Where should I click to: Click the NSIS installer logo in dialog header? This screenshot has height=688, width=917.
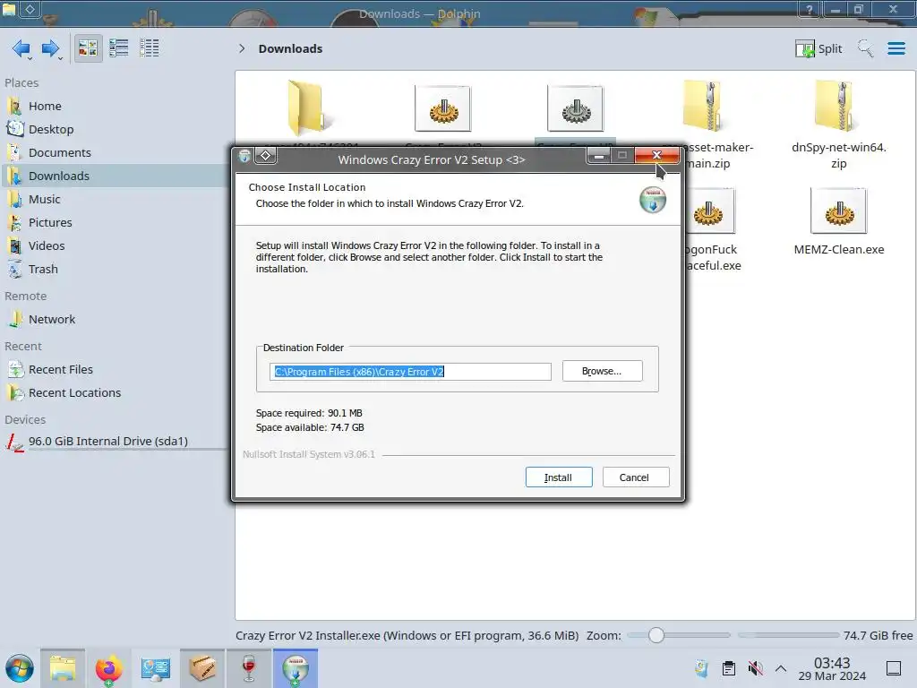(x=653, y=200)
